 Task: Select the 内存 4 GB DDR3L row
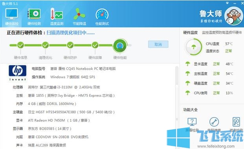point(46,104)
